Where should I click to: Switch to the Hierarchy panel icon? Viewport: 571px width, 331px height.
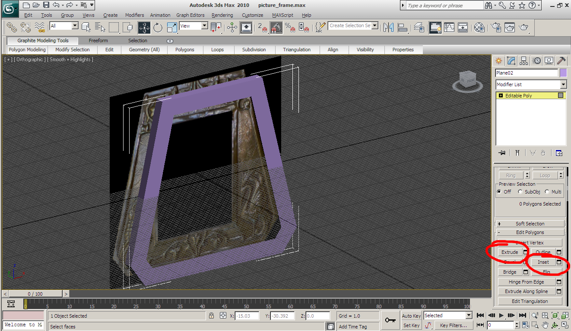pyautogui.click(x=524, y=60)
